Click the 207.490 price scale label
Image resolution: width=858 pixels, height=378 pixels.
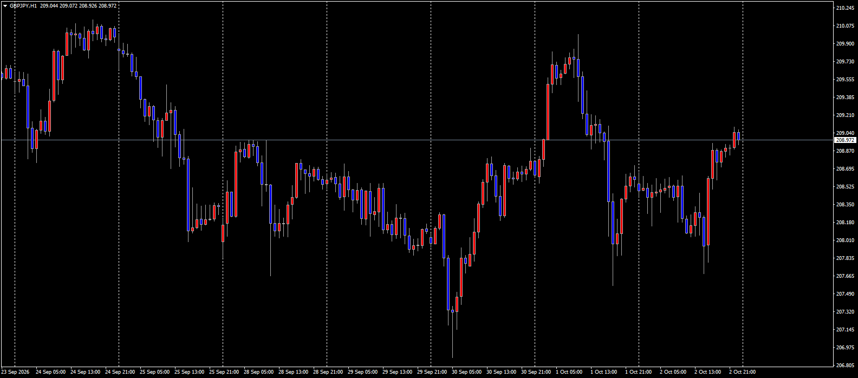tap(845, 294)
